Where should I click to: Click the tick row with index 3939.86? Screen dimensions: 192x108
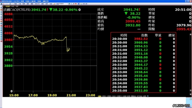pyautogui.click(x=143, y=79)
